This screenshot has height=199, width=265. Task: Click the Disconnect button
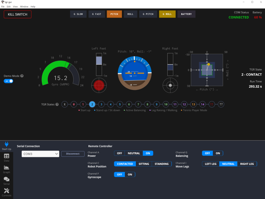(73, 154)
